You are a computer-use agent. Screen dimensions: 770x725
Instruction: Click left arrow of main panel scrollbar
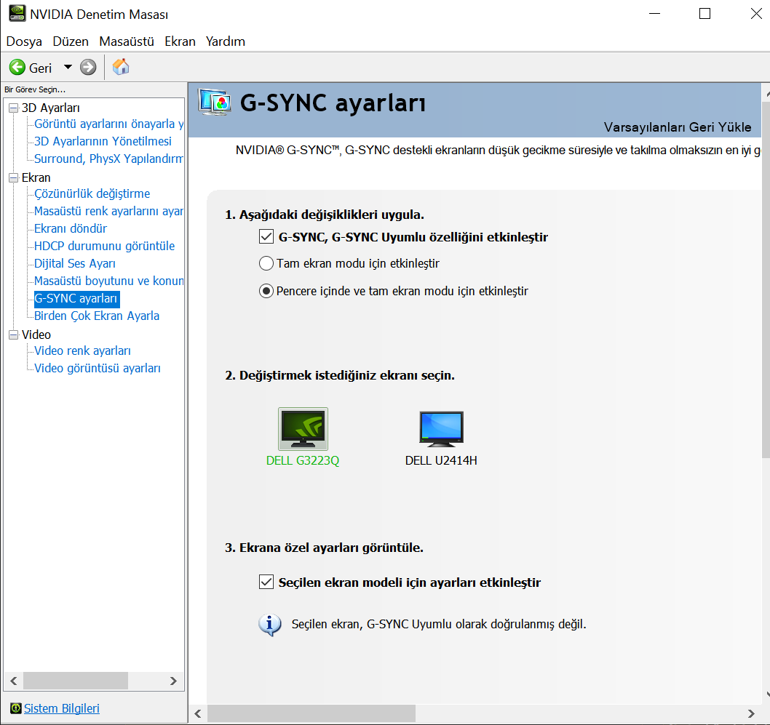(x=198, y=713)
